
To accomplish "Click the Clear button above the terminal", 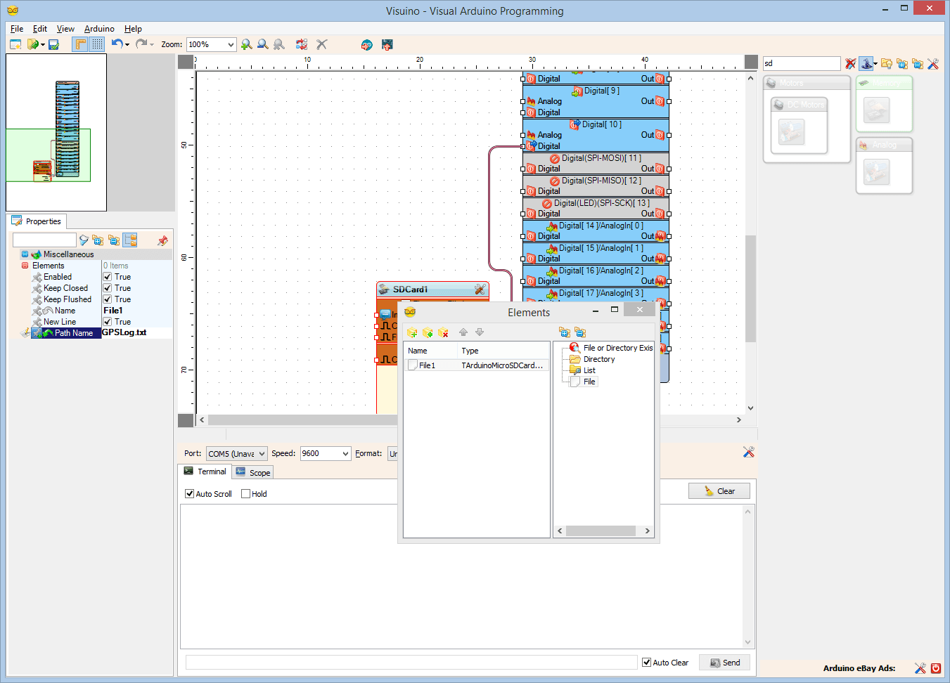I will [719, 490].
